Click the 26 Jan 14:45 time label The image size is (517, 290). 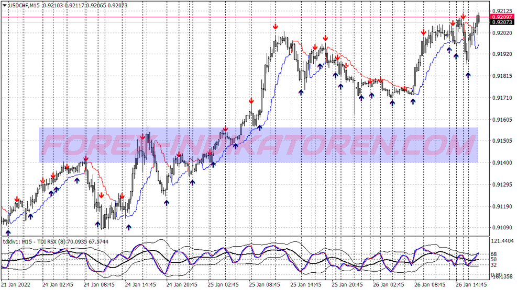tap(471, 284)
